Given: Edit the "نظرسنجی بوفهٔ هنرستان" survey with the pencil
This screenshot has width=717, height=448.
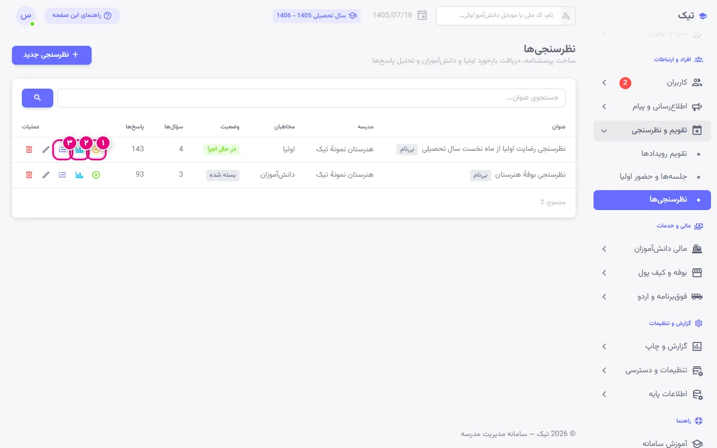Looking at the screenshot, I should [46, 175].
